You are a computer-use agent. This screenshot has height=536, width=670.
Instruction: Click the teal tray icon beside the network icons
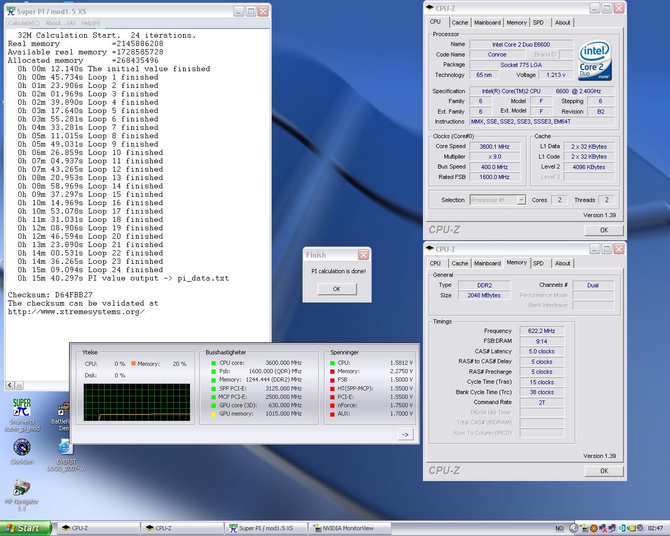(x=622, y=528)
